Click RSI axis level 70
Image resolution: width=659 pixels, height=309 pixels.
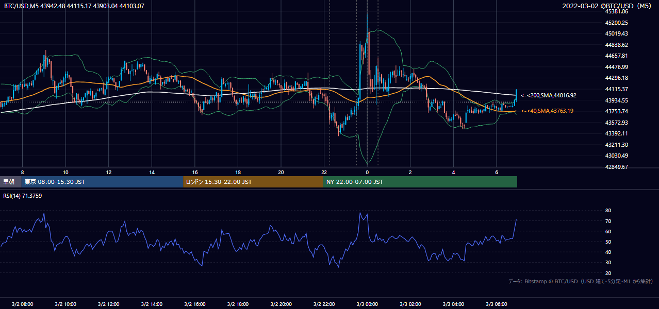(608, 221)
